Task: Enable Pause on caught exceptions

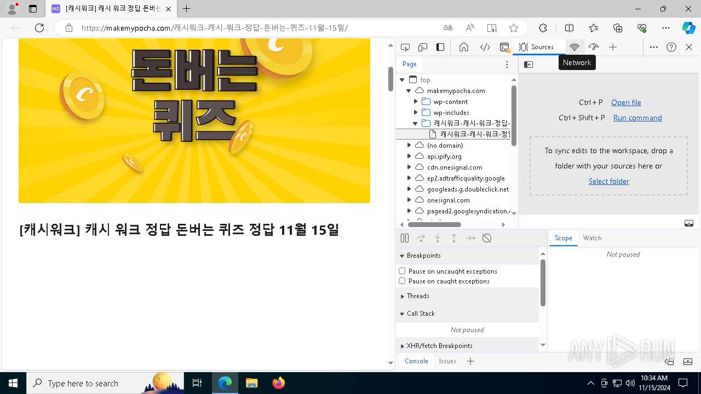Action: tap(402, 281)
